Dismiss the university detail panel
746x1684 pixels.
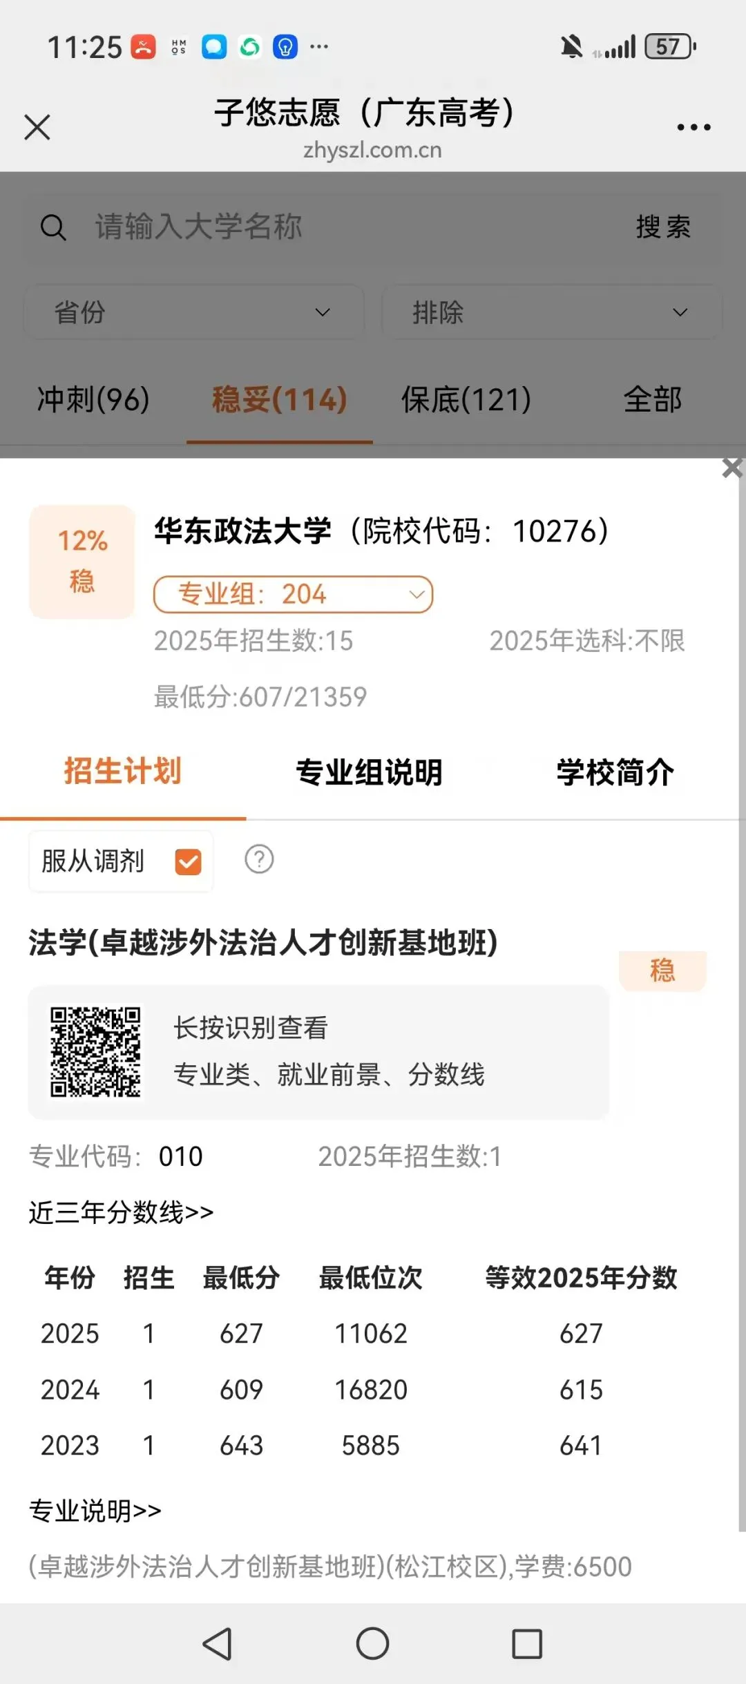click(732, 468)
